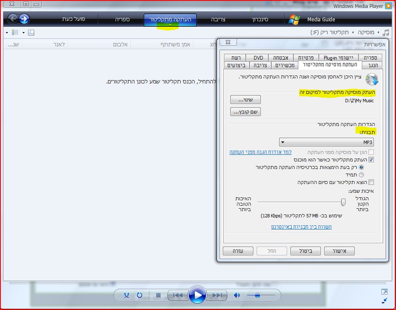
Task: Open compare formats online link
Action: pos(301,227)
